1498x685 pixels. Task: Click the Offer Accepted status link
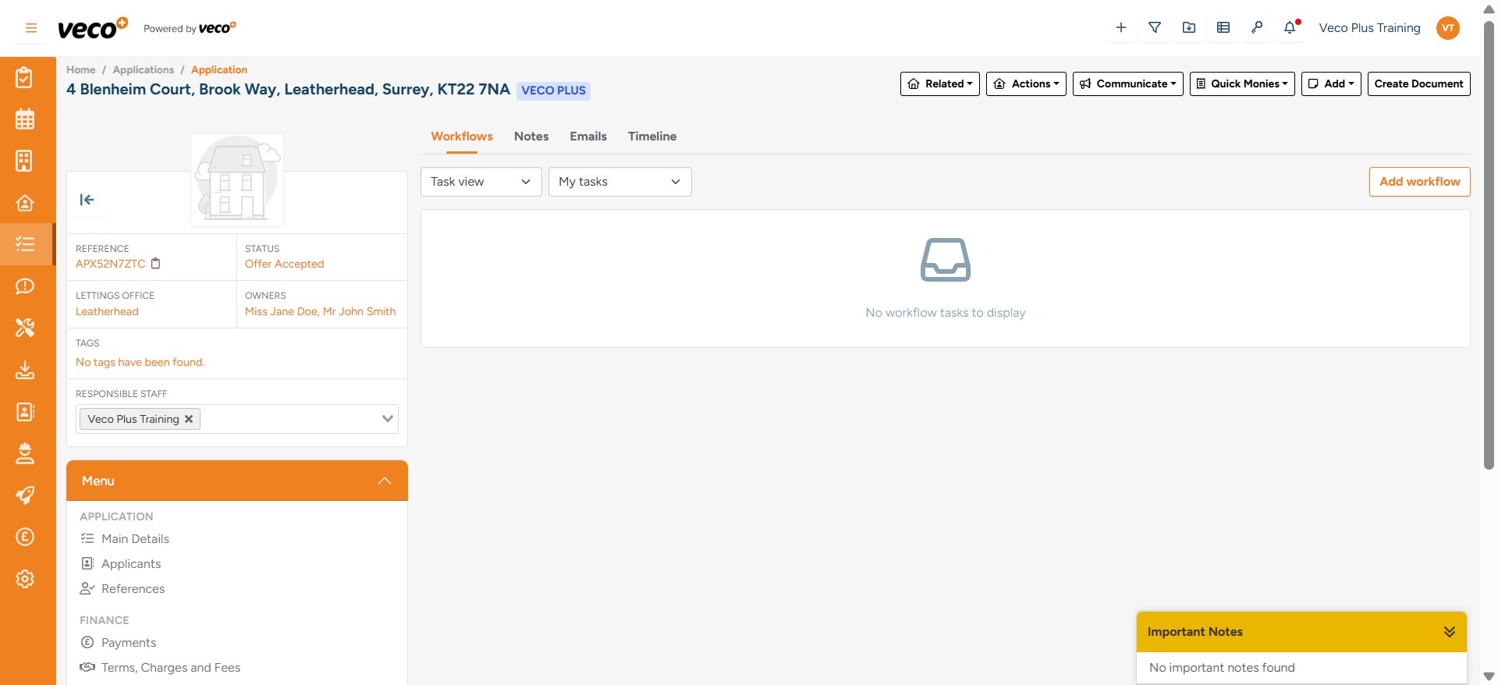(x=284, y=264)
